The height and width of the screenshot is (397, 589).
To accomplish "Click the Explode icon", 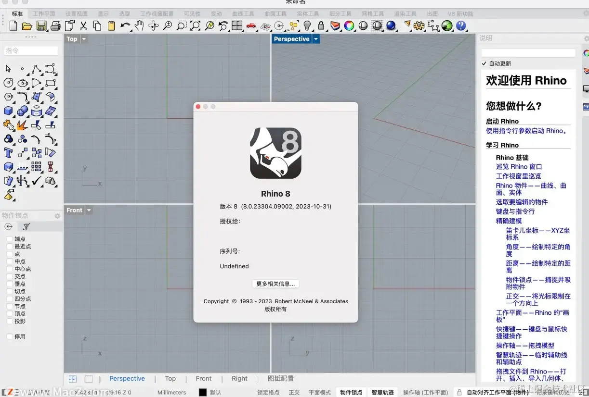I will pos(22,125).
